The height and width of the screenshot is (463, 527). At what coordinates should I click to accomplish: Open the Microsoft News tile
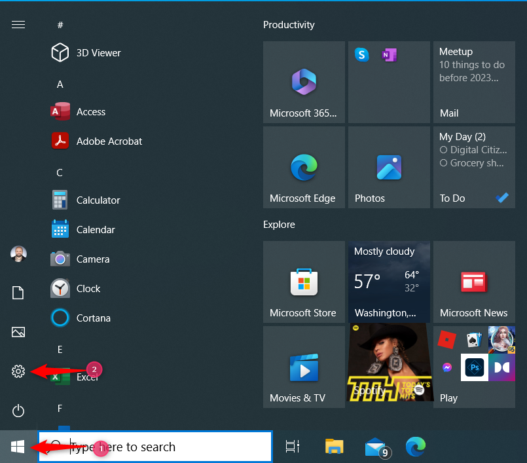click(x=474, y=282)
